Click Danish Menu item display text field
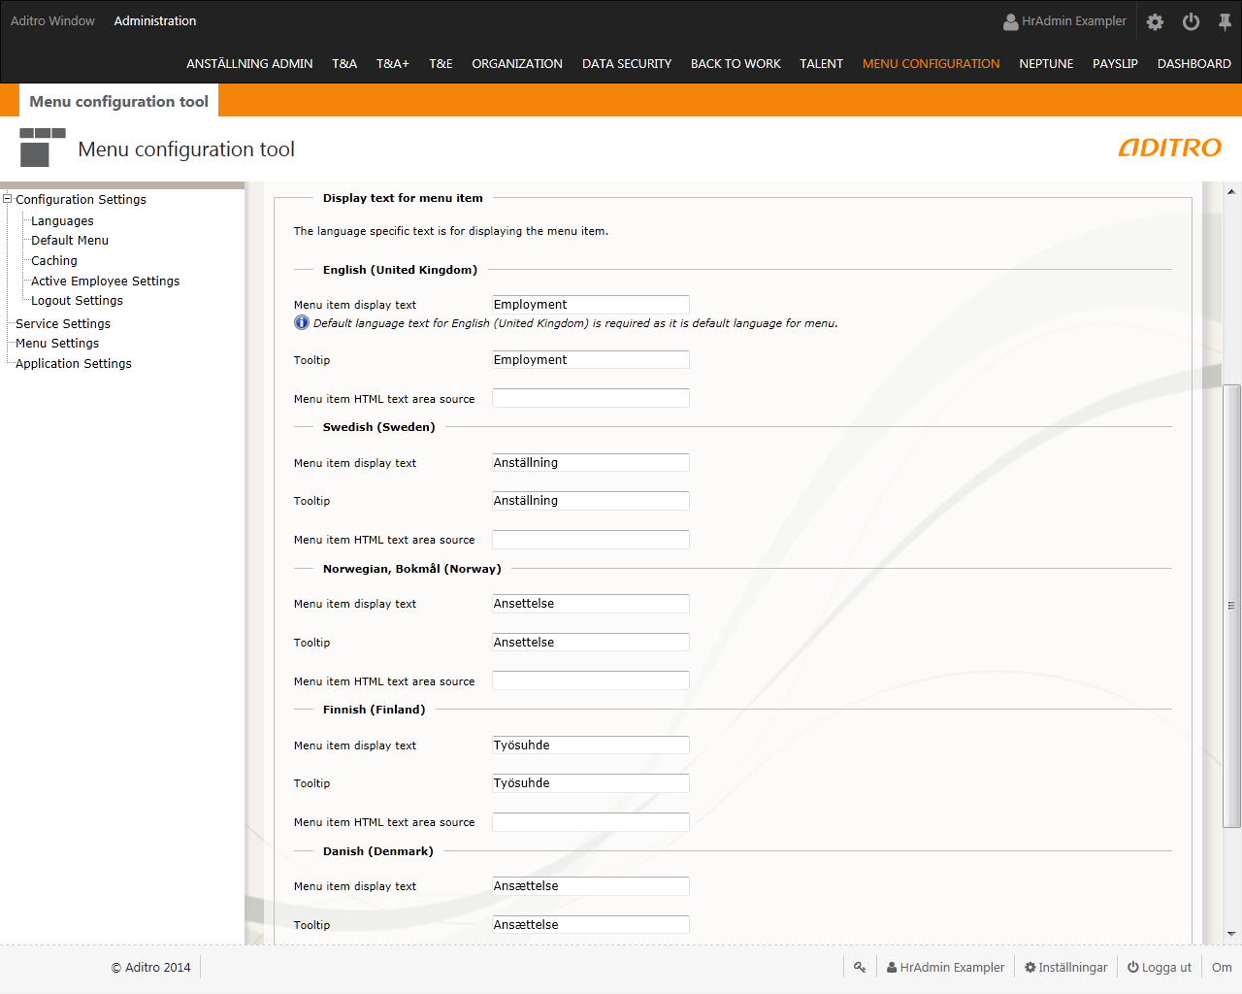This screenshot has width=1242, height=994. (591, 886)
